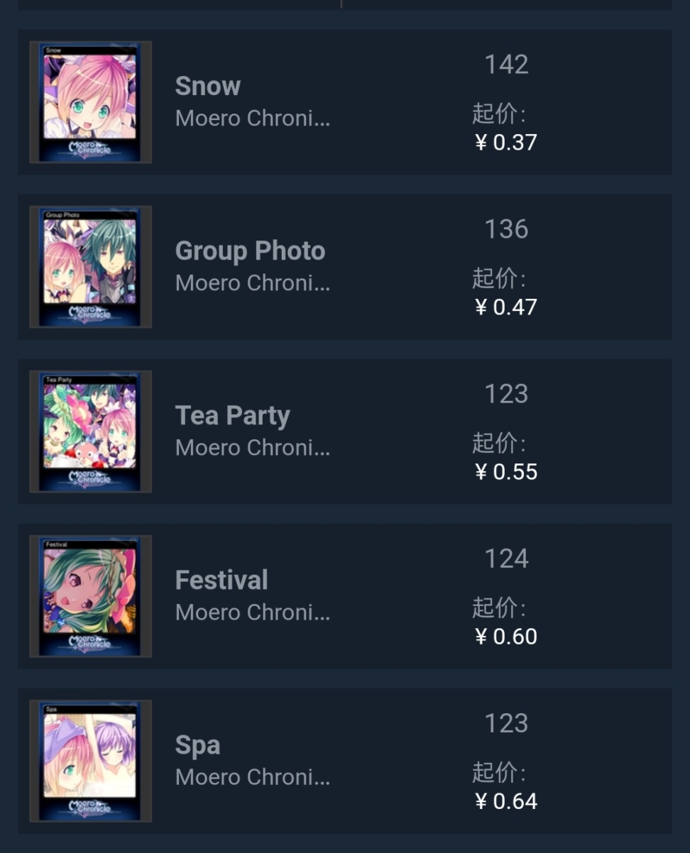Select the 136 quantity count
The width and height of the screenshot is (690, 853).
(x=506, y=230)
